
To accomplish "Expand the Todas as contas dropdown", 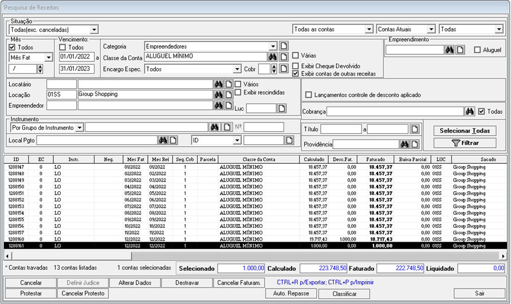I will coord(369,29).
